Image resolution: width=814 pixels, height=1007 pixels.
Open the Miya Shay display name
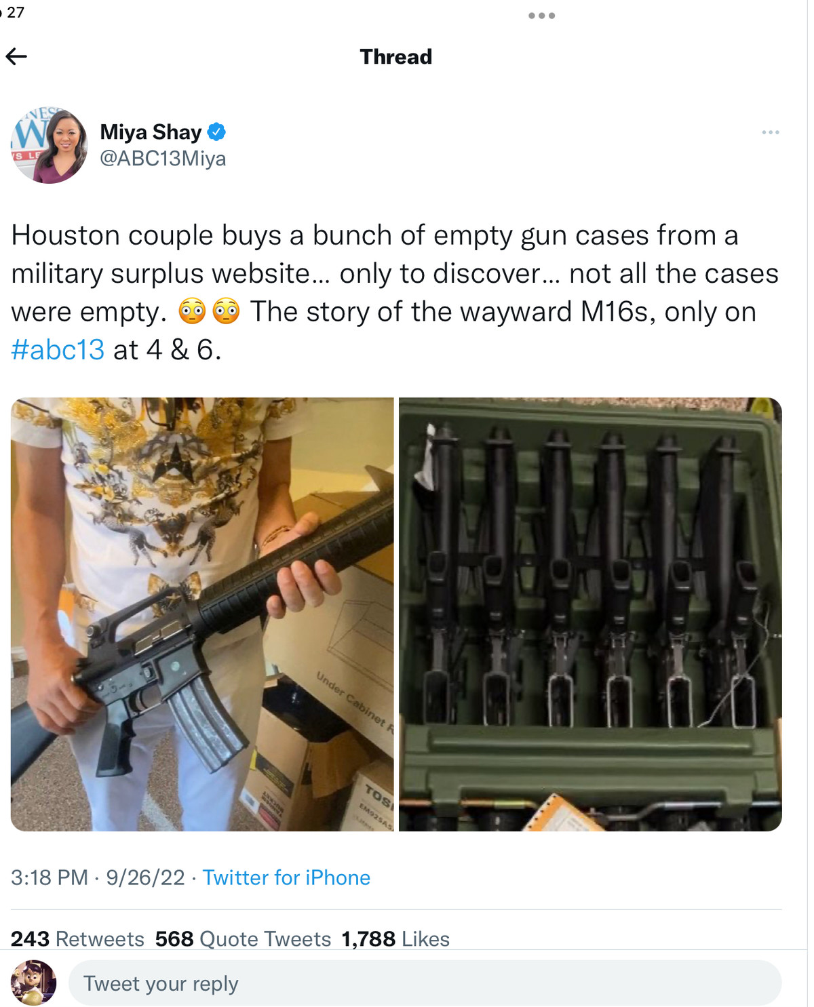(x=151, y=132)
